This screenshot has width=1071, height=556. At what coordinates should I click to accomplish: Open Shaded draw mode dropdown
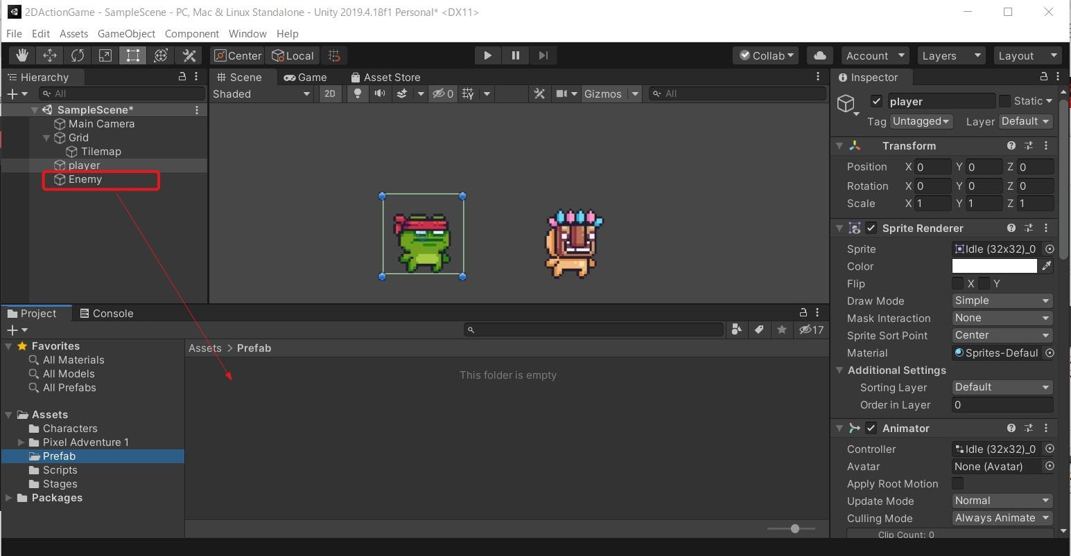[261, 93]
